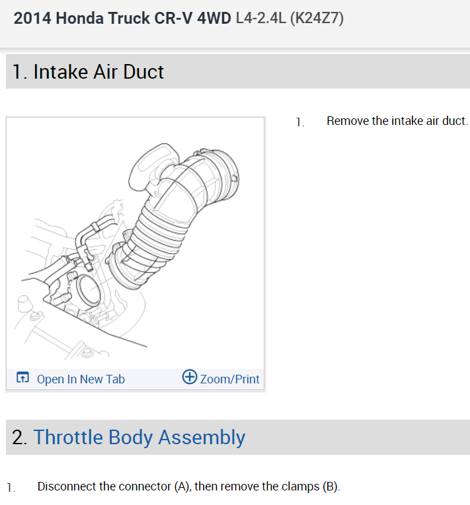Click step number beside Disconnect the connector
The height and width of the screenshot is (505, 470).
(10, 487)
